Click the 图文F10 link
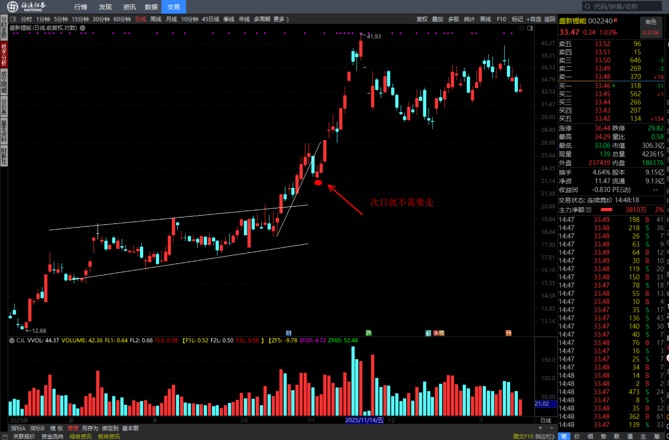669x440 pixels. point(523,436)
